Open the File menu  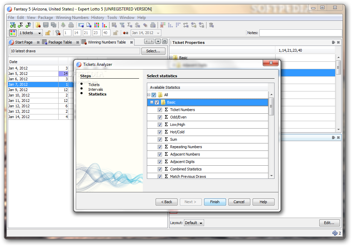tap(11, 18)
